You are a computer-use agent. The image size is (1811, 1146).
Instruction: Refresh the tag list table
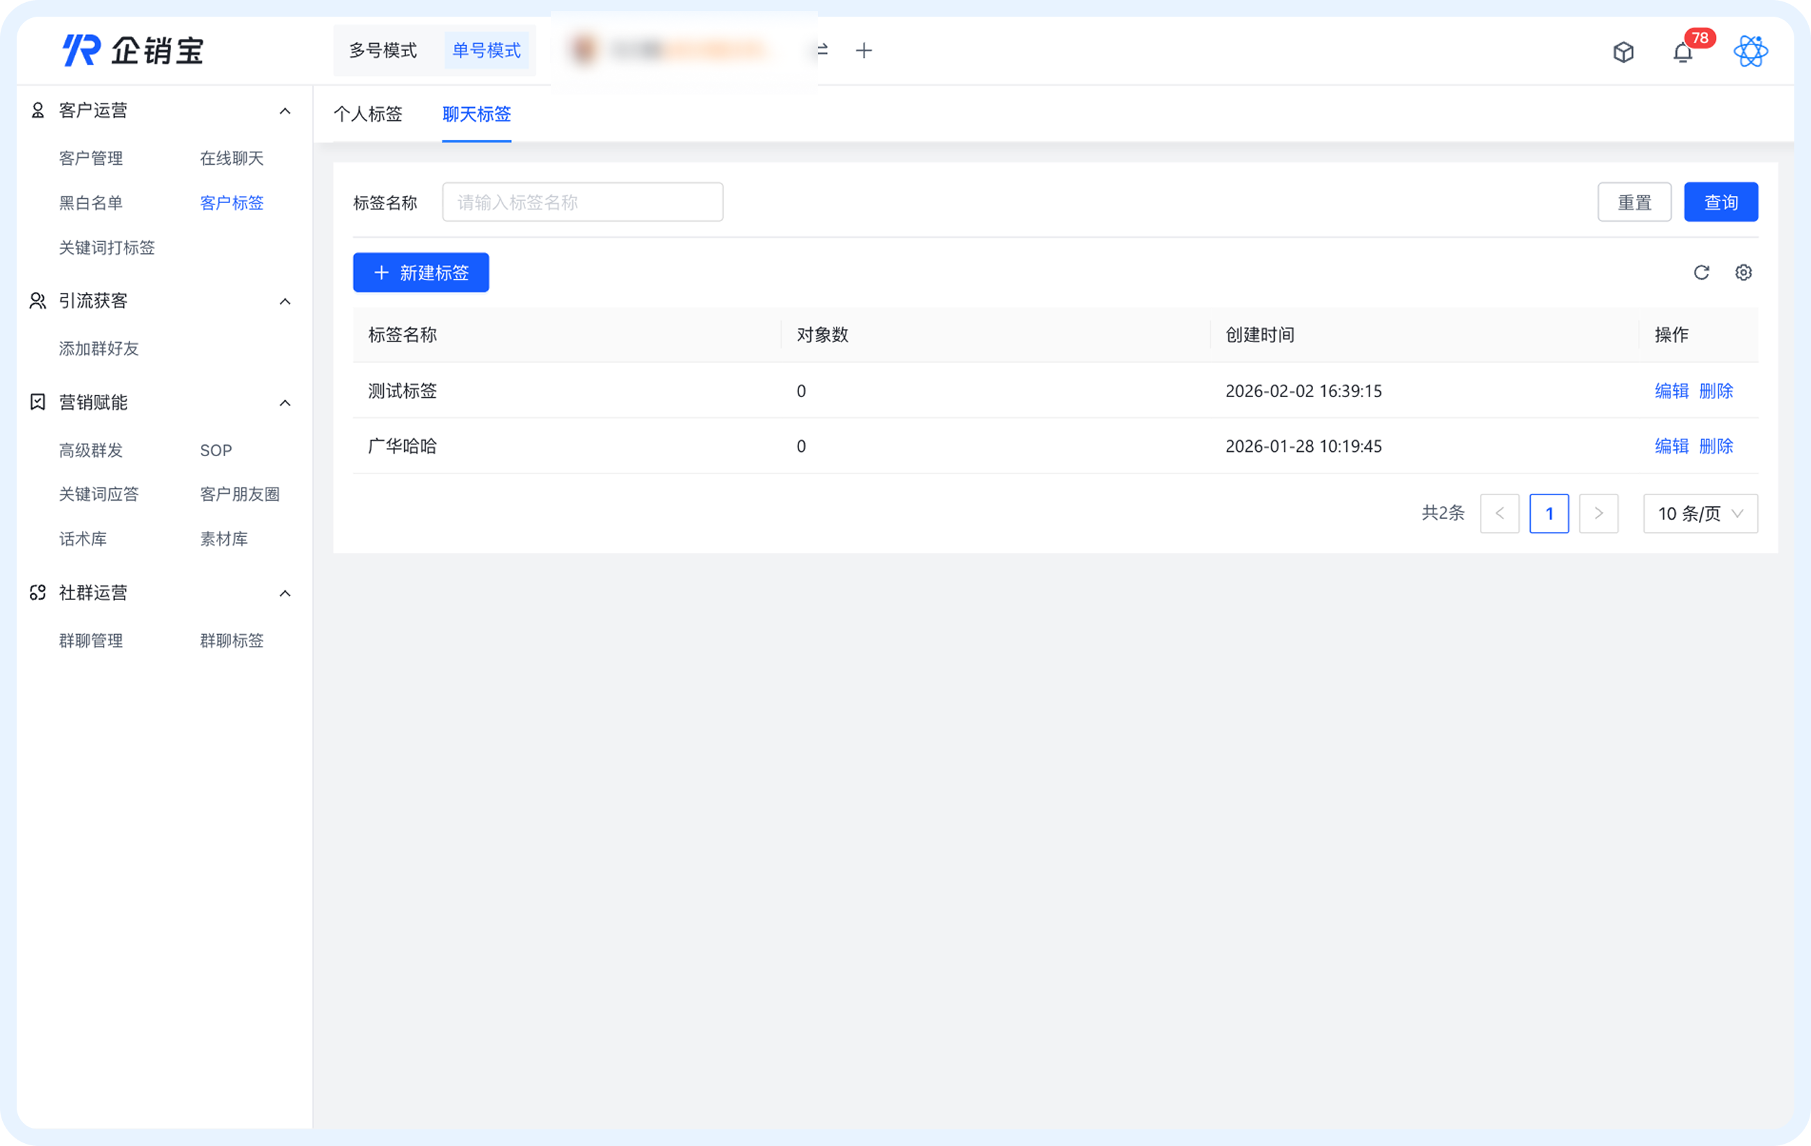tap(1702, 272)
